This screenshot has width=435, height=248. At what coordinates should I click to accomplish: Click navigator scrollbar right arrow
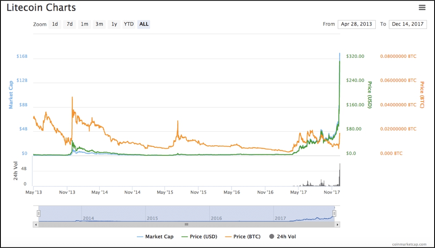point(337,224)
